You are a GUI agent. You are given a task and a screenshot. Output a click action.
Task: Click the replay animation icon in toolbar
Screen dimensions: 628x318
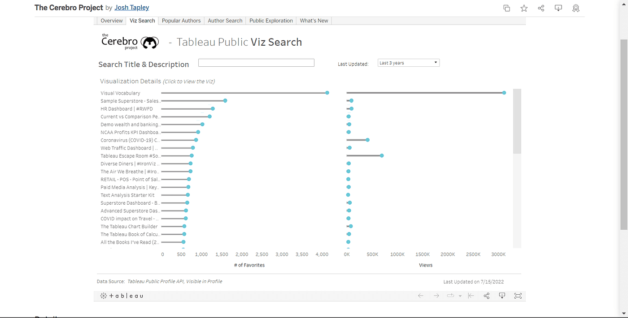coord(451,296)
